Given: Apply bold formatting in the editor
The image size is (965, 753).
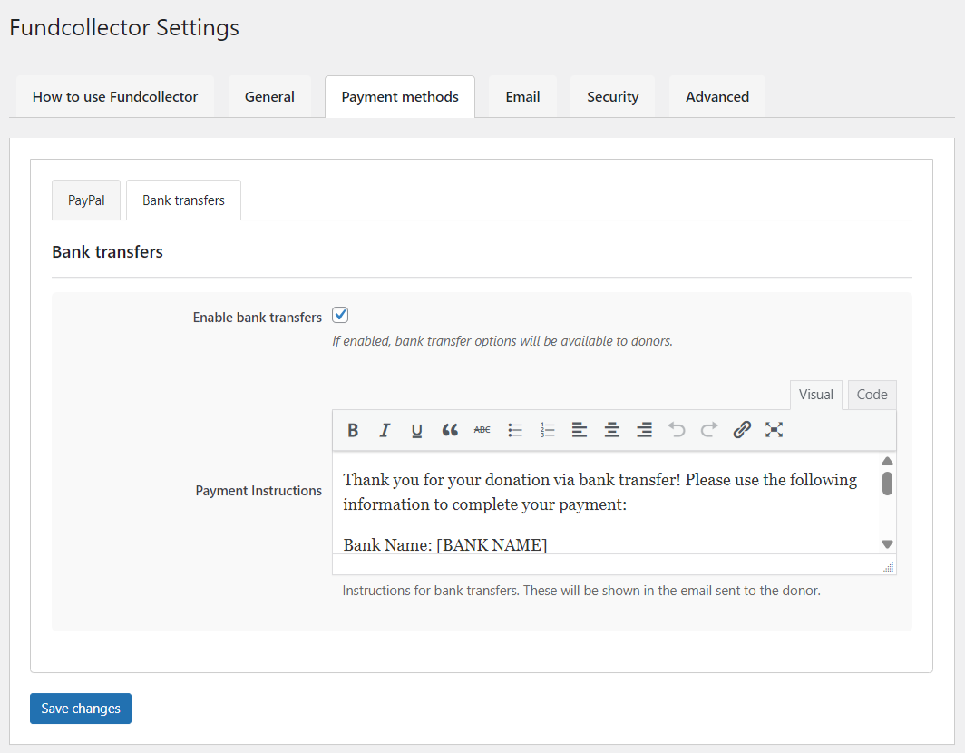Looking at the screenshot, I should (353, 430).
